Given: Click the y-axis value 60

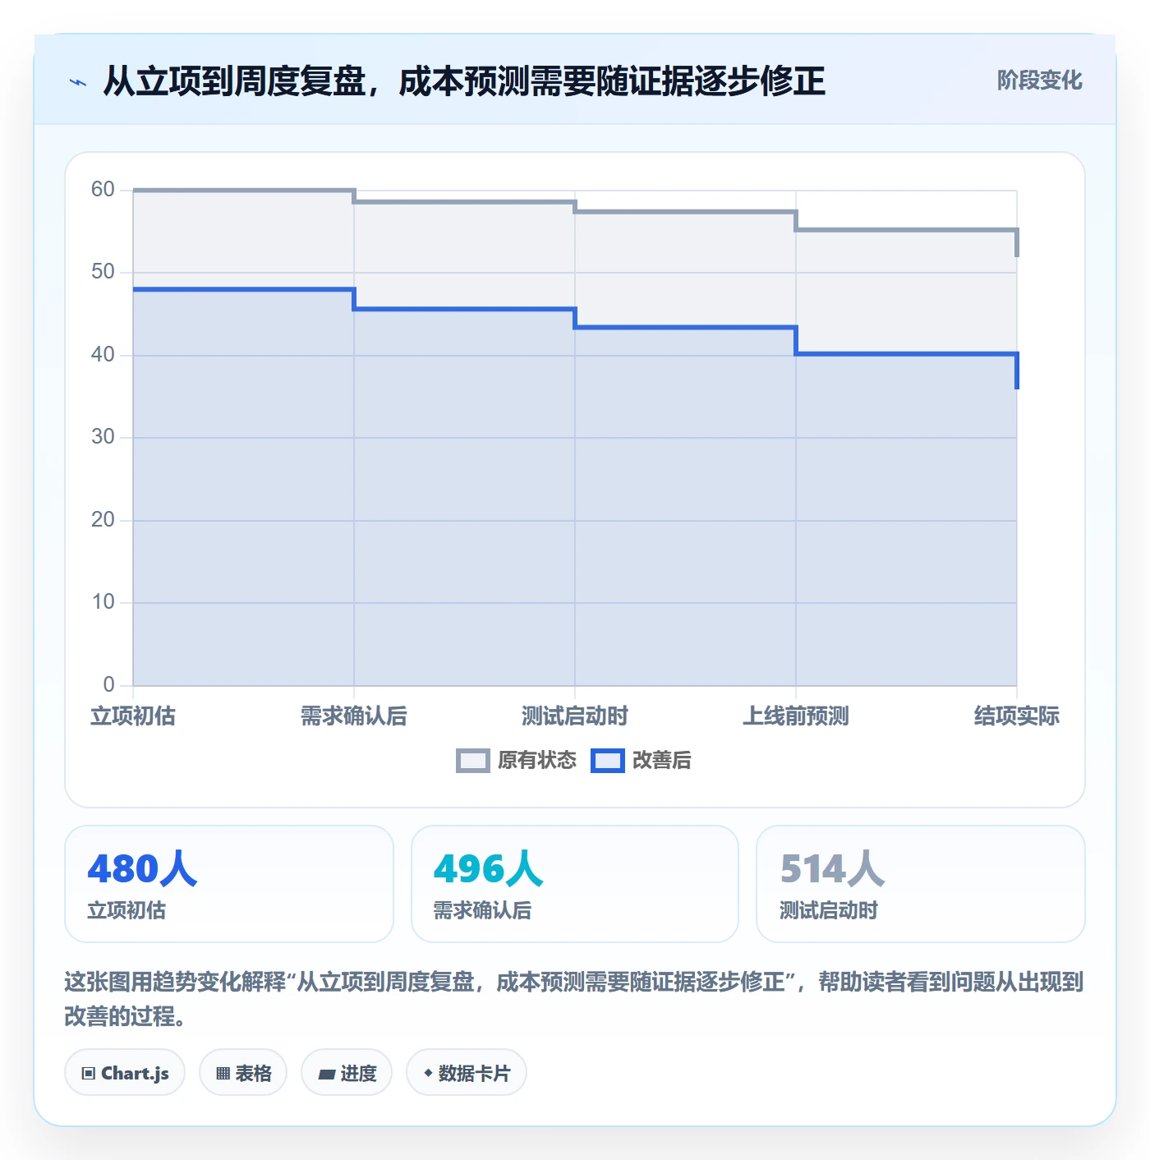Looking at the screenshot, I should [x=103, y=190].
